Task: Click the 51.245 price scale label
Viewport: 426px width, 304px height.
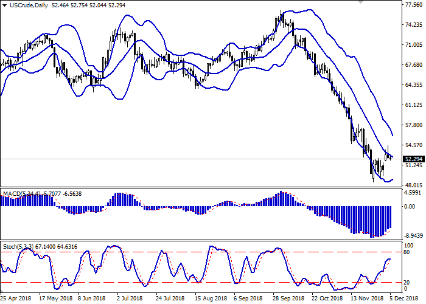Action: click(x=413, y=165)
